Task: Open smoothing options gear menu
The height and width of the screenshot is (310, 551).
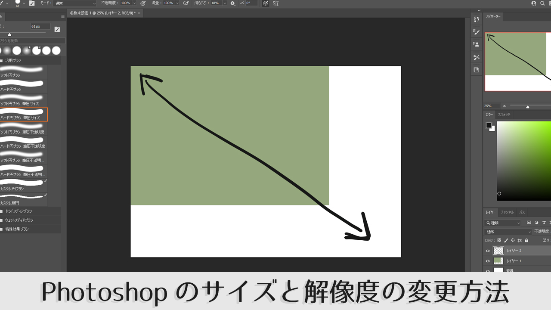Action: [x=233, y=3]
